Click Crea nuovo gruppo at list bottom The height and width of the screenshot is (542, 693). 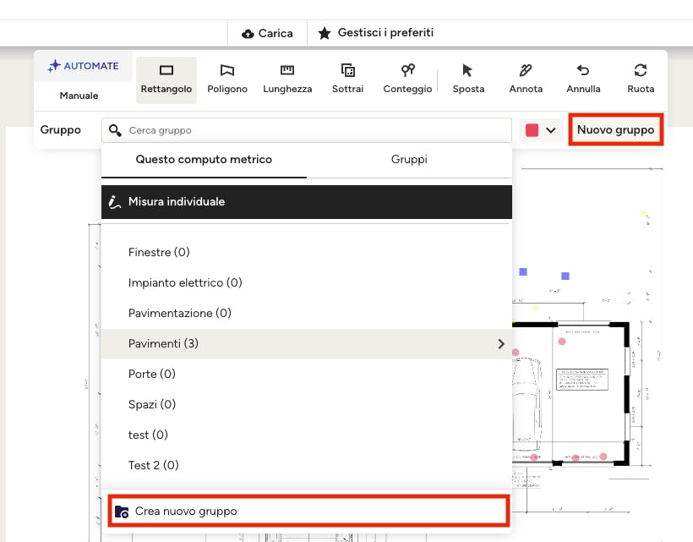tap(308, 512)
